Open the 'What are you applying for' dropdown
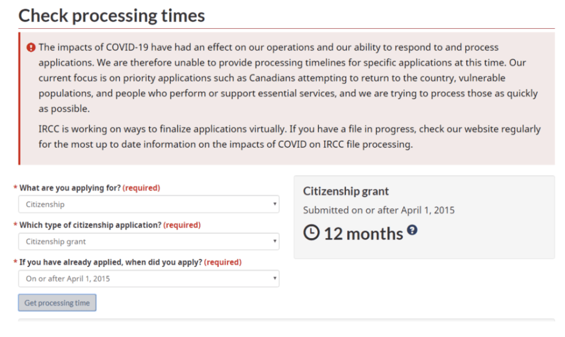Image resolution: width=565 pixels, height=337 pixels. tap(149, 204)
